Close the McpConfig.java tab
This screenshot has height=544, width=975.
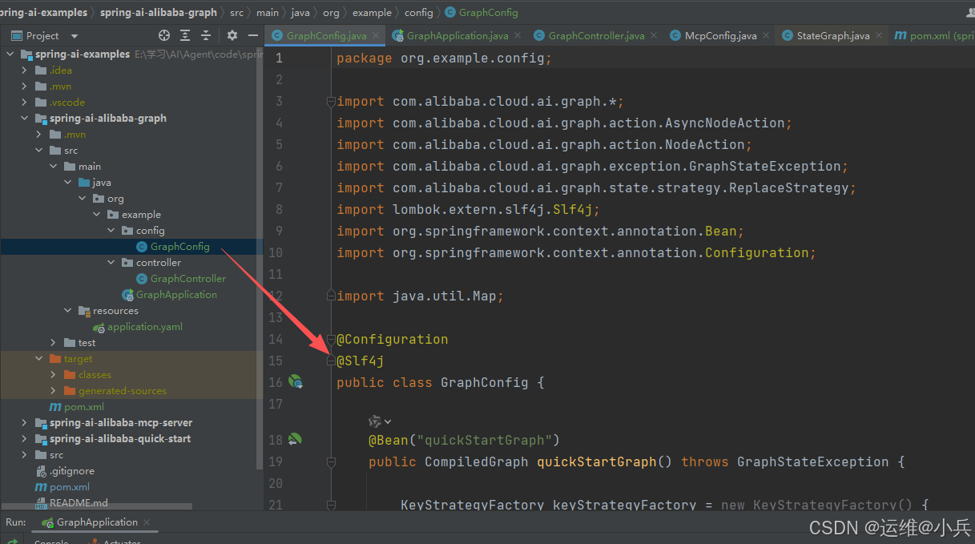pyautogui.click(x=766, y=35)
